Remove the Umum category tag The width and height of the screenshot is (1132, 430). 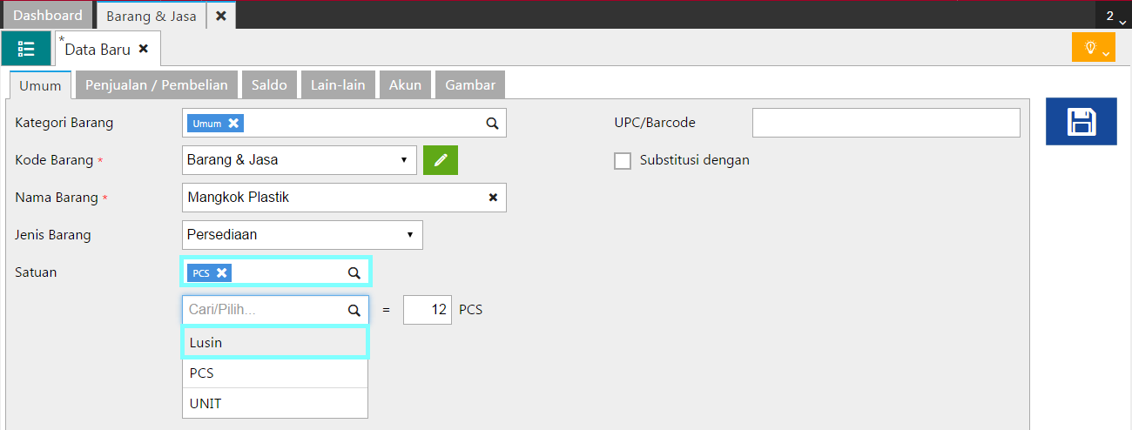[233, 124]
